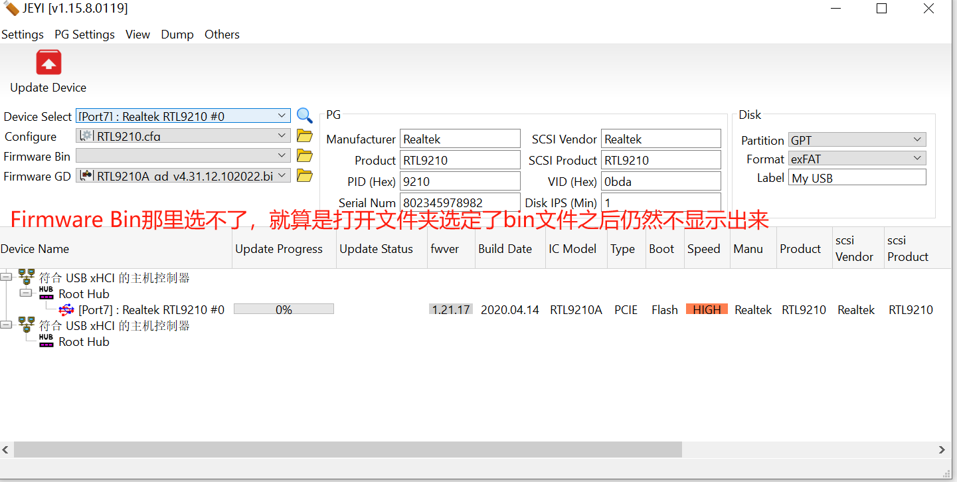Open the folder icon beside Firmware GD
957x482 pixels.
(x=304, y=176)
